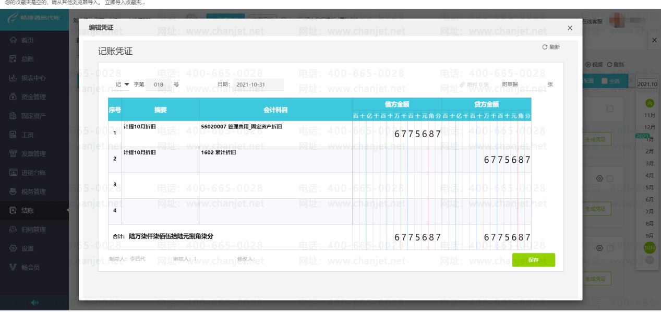
Task: Click account 56020007 管理费用_固定资产折旧
Action: pos(242,126)
